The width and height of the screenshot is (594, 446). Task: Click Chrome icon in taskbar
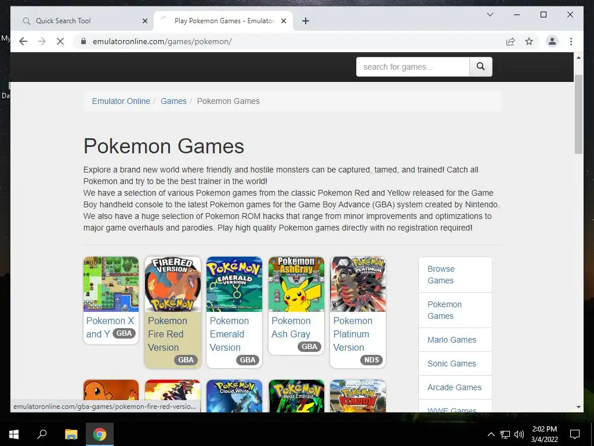tap(100, 434)
